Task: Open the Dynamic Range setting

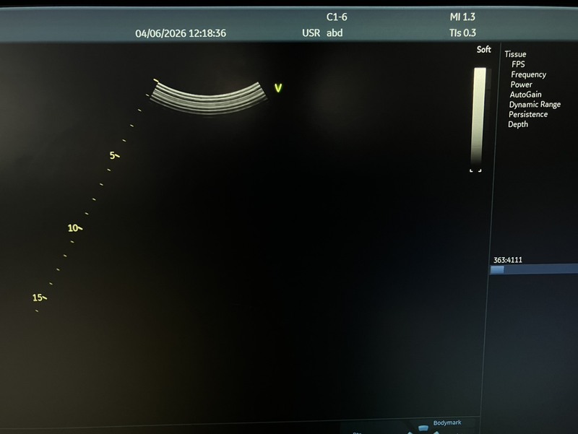Action: 534,105
